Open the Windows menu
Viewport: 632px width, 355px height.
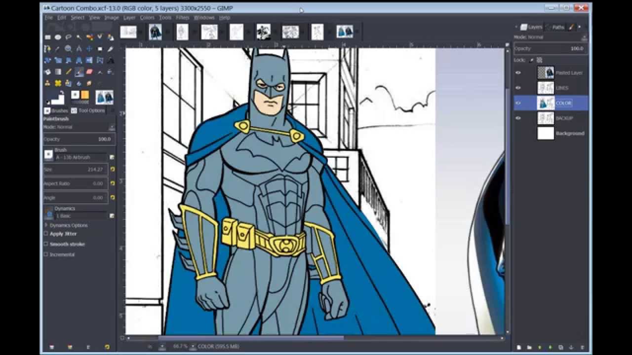204,17
